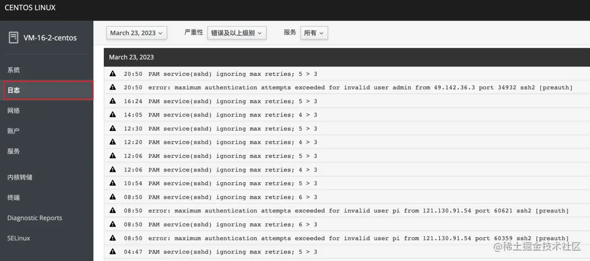Click warning icon on 20:50 PAM 5 > 3 row

[113, 74]
